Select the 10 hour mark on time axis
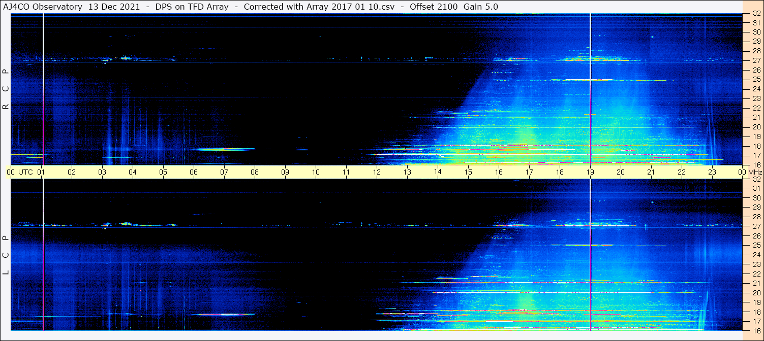The width and height of the screenshot is (764, 341). [x=316, y=172]
